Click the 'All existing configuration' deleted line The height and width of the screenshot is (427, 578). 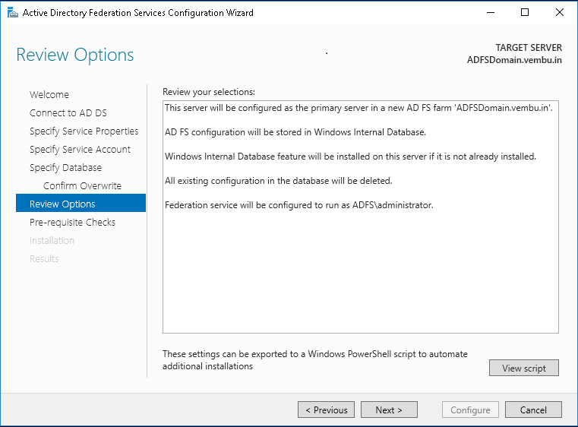tap(278, 181)
